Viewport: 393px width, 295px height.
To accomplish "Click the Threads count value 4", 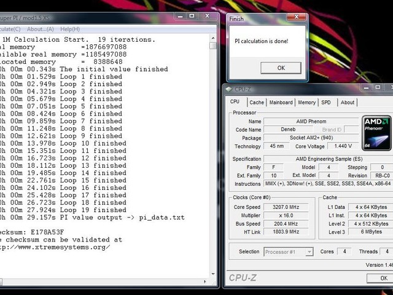I will tap(387, 251).
